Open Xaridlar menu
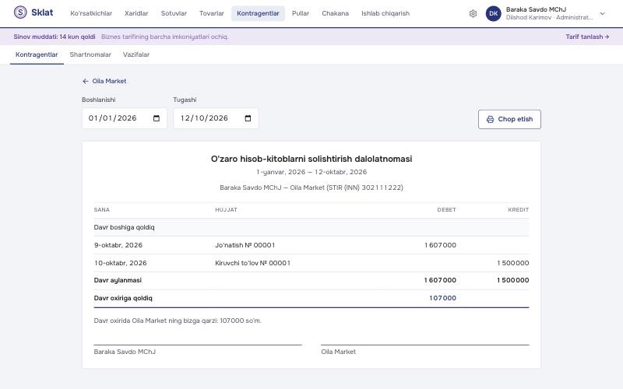The height and width of the screenshot is (389, 623). coord(136,13)
